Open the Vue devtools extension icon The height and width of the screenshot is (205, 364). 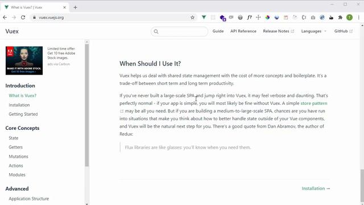tap(204, 17)
